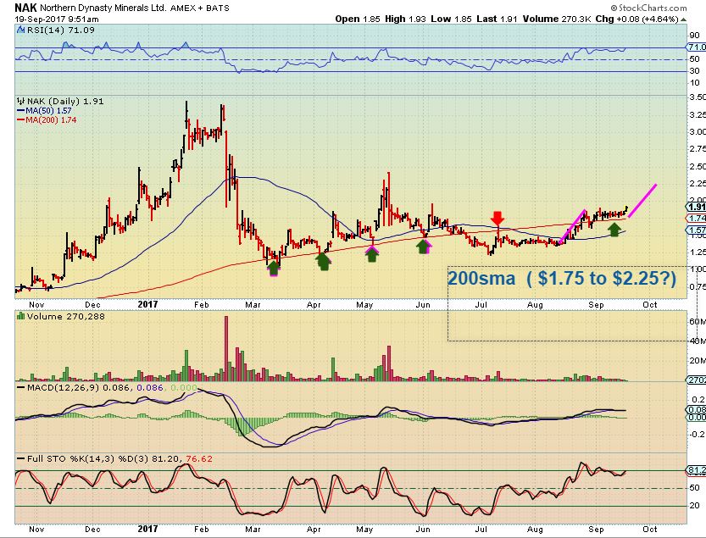
Task: Select the RSI(14) 71.09 legend label
Action: pos(61,31)
